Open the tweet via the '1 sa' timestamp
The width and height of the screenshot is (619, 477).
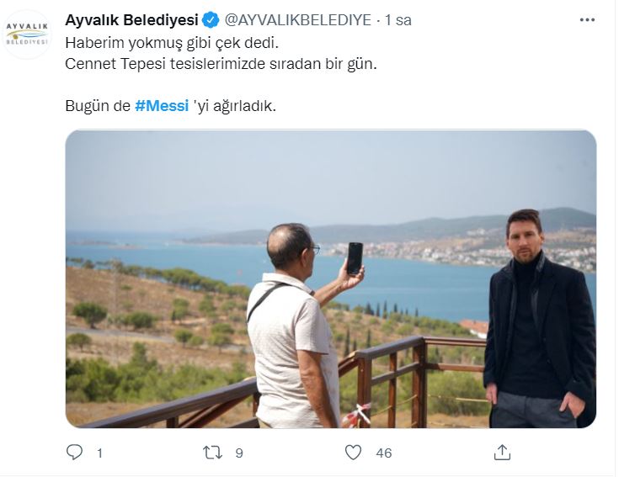click(398, 20)
